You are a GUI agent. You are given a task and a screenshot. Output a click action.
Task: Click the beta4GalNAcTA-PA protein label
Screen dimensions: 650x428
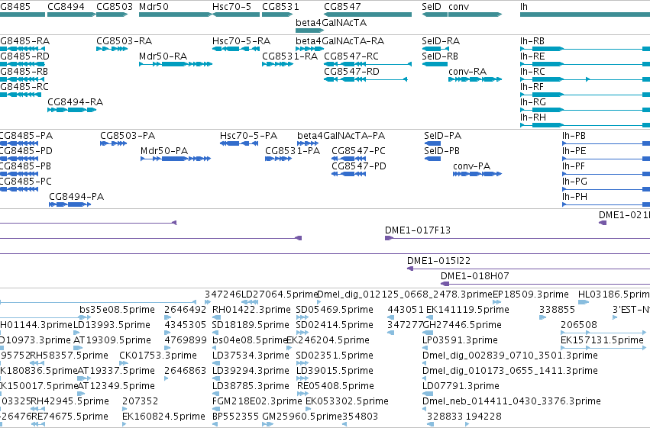tap(341, 136)
